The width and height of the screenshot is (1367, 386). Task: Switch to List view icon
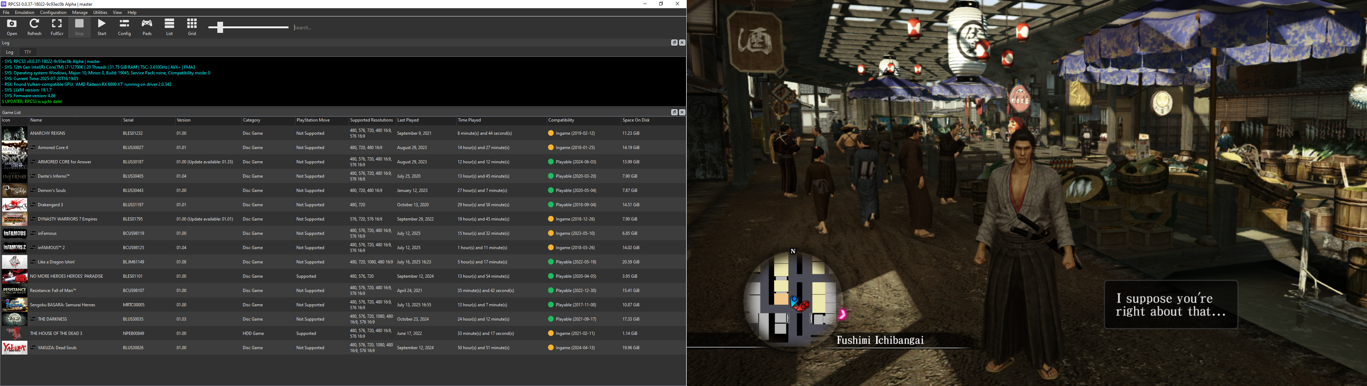169,27
